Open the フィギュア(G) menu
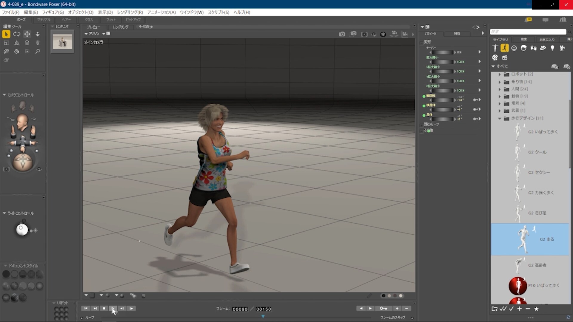Screen dimensions: 573x322 click(x=53, y=12)
